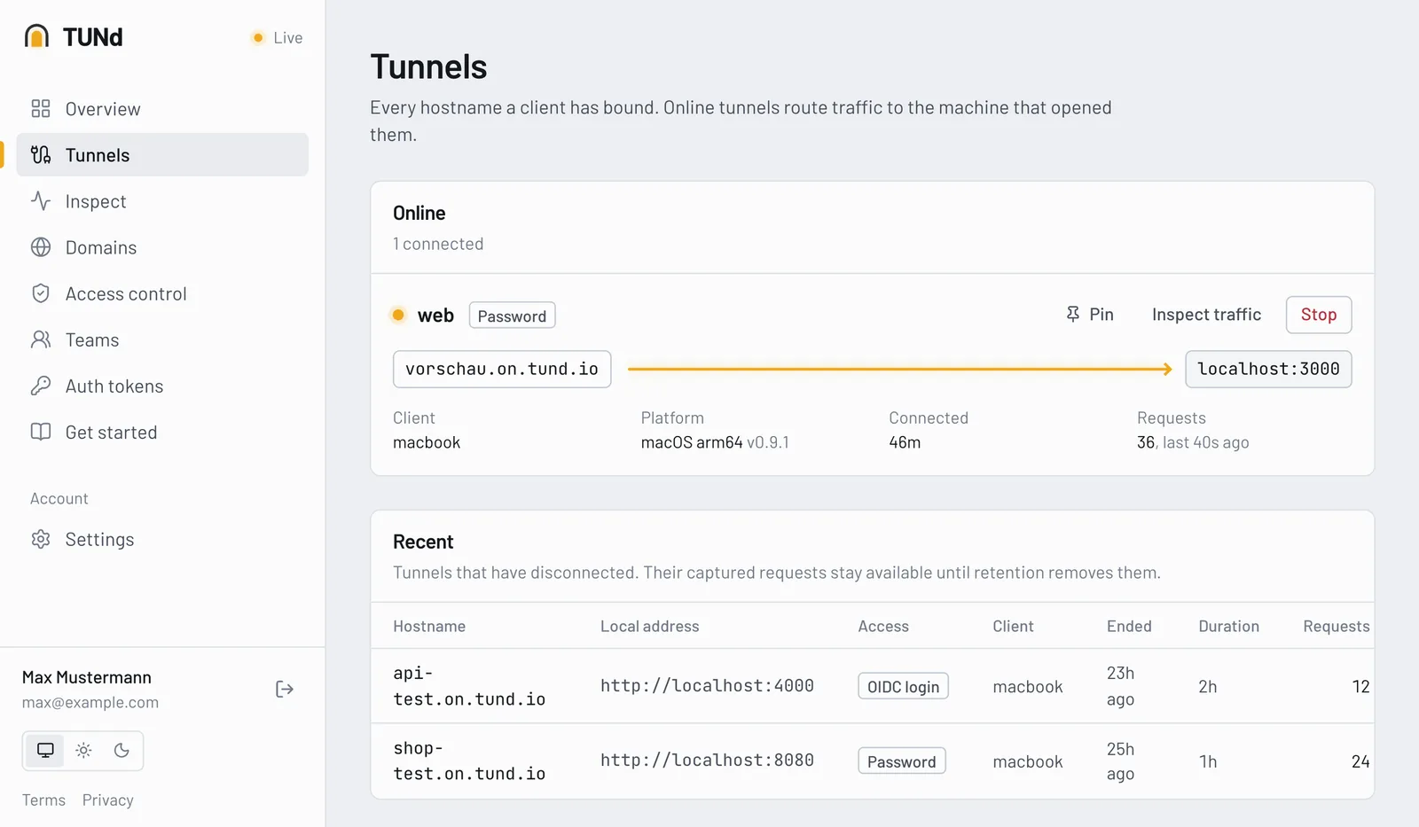Click the Access control shield icon

point(41,293)
